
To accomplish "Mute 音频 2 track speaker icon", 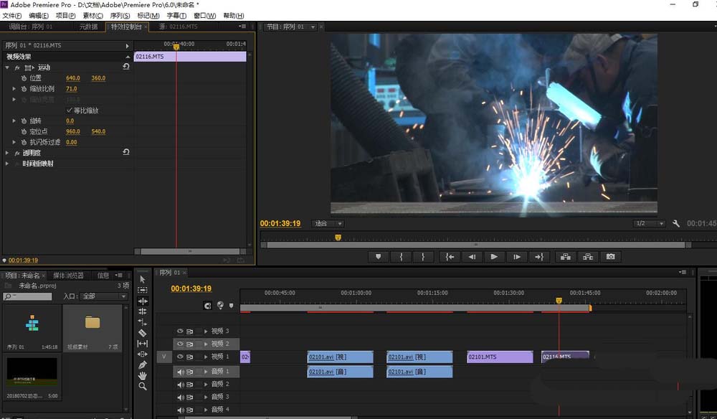I will pyautogui.click(x=181, y=385).
